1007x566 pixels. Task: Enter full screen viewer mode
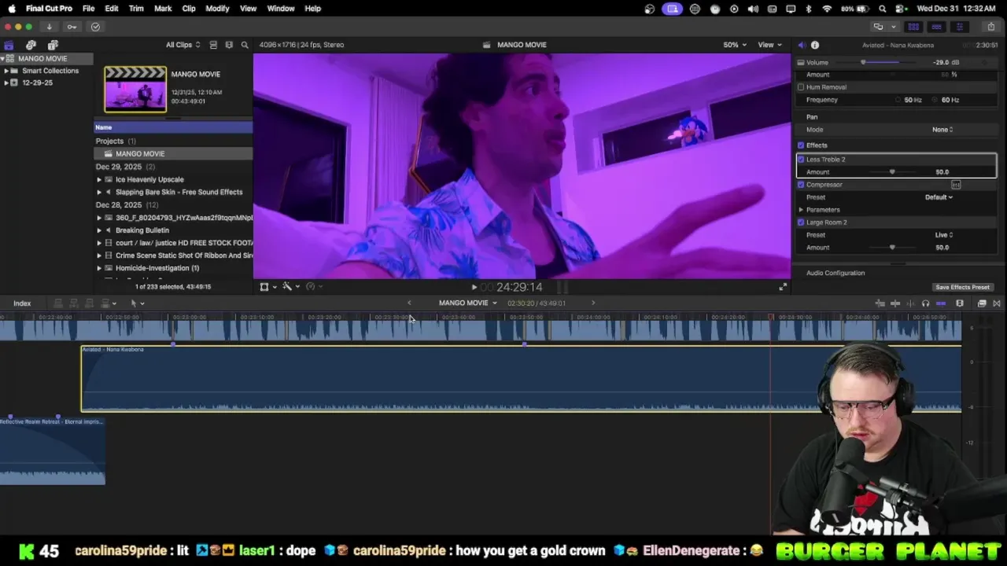click(783, 287)
